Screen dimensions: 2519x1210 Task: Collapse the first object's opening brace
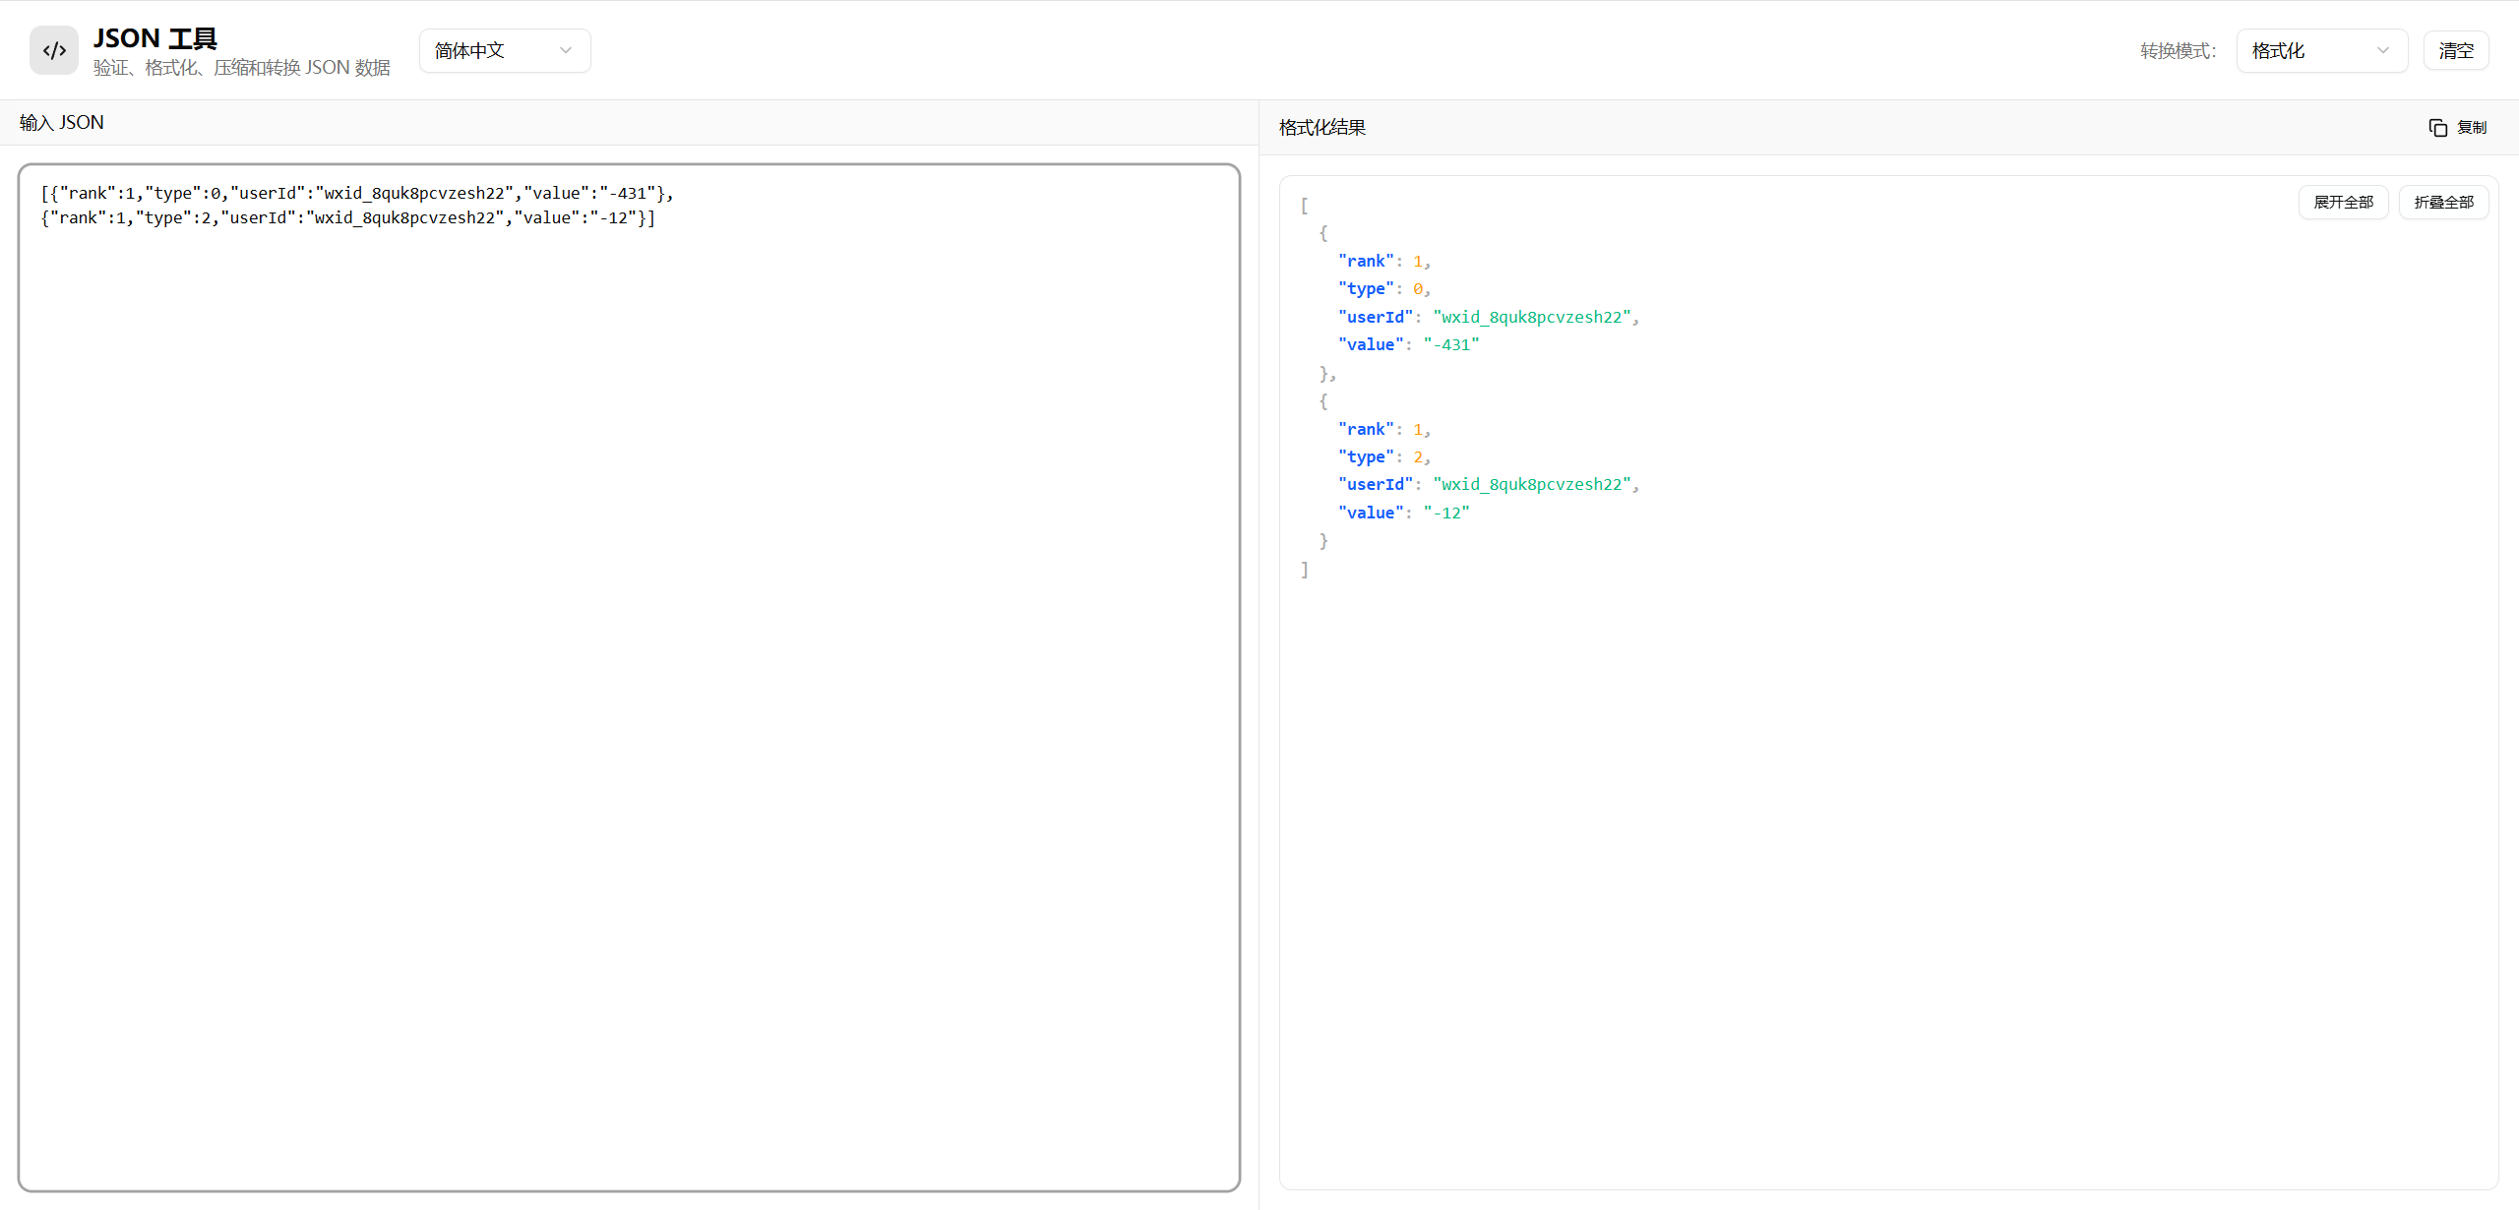pyautogui.click(x=1323, y=233)
